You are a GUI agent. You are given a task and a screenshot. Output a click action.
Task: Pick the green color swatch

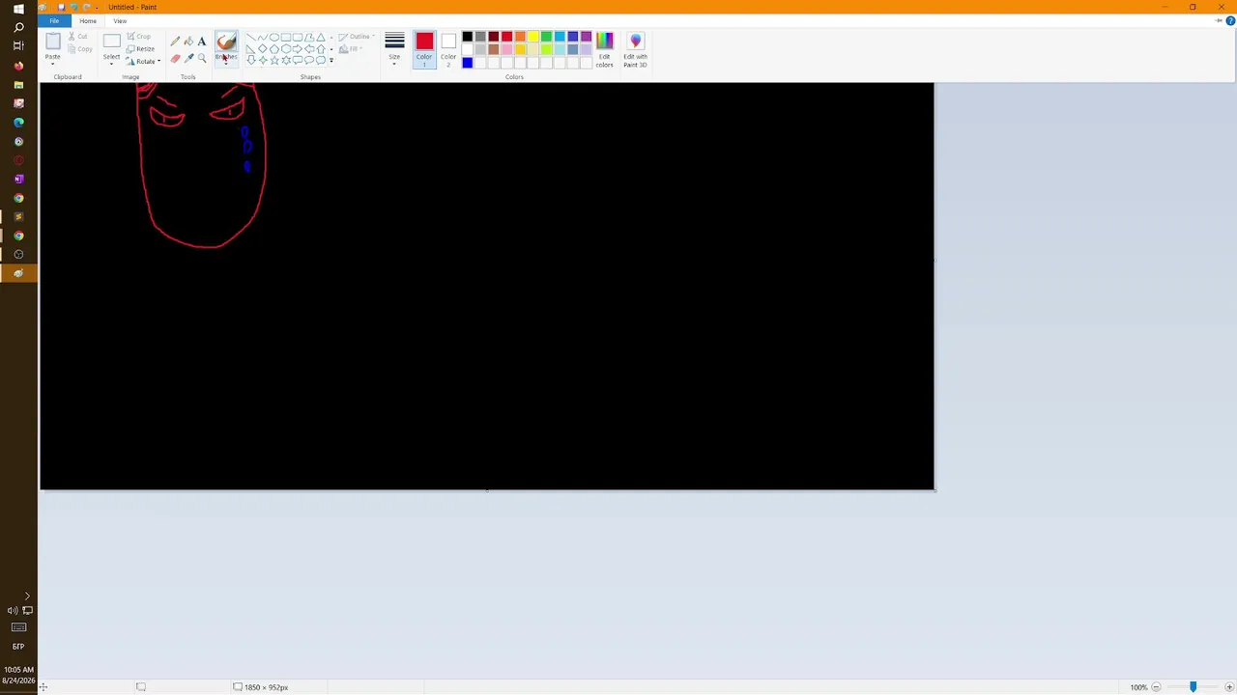(546, 37)
